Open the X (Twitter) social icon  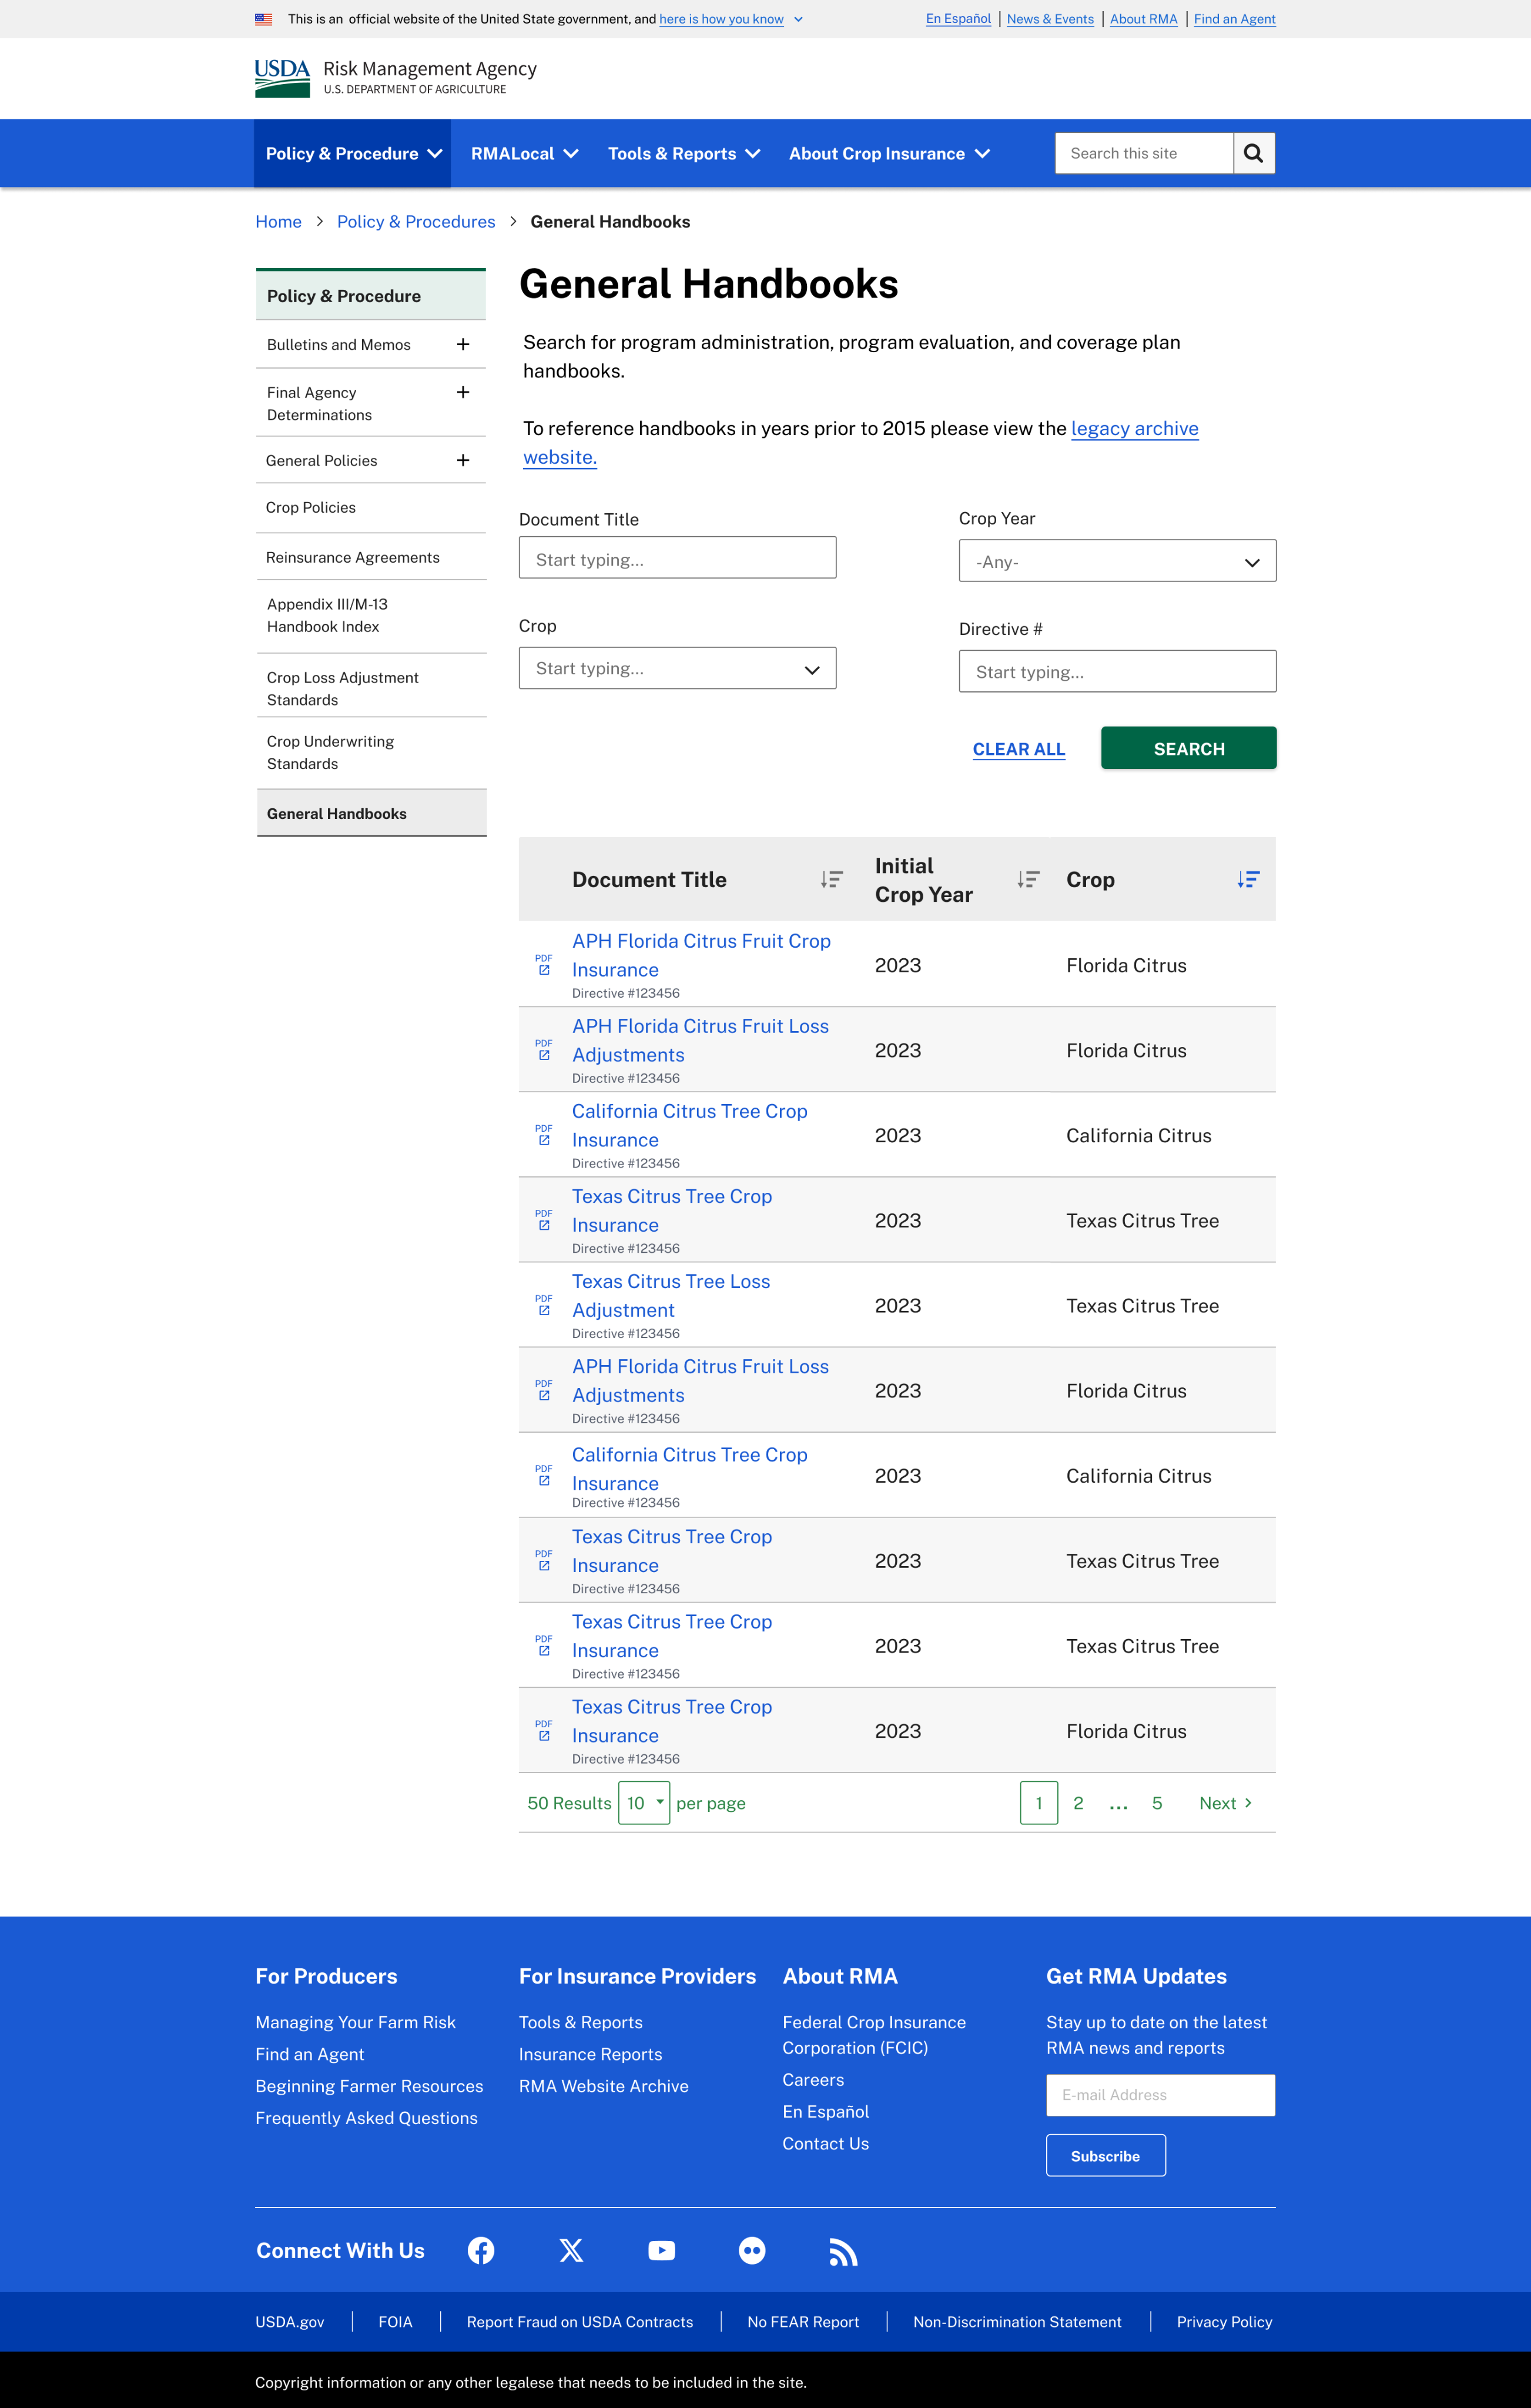[x=571, y=2251]
